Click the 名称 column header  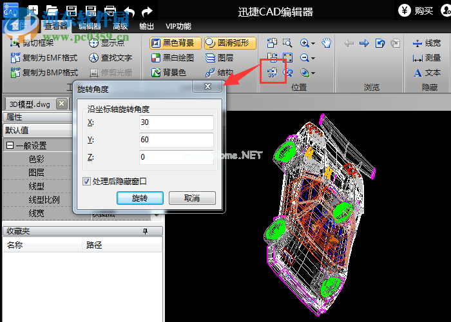[43, 245]
